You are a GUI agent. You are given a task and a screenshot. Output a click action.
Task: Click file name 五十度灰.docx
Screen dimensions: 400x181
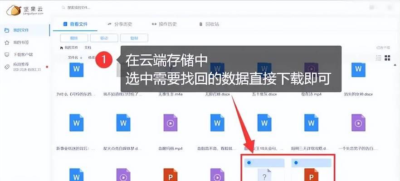264,94
